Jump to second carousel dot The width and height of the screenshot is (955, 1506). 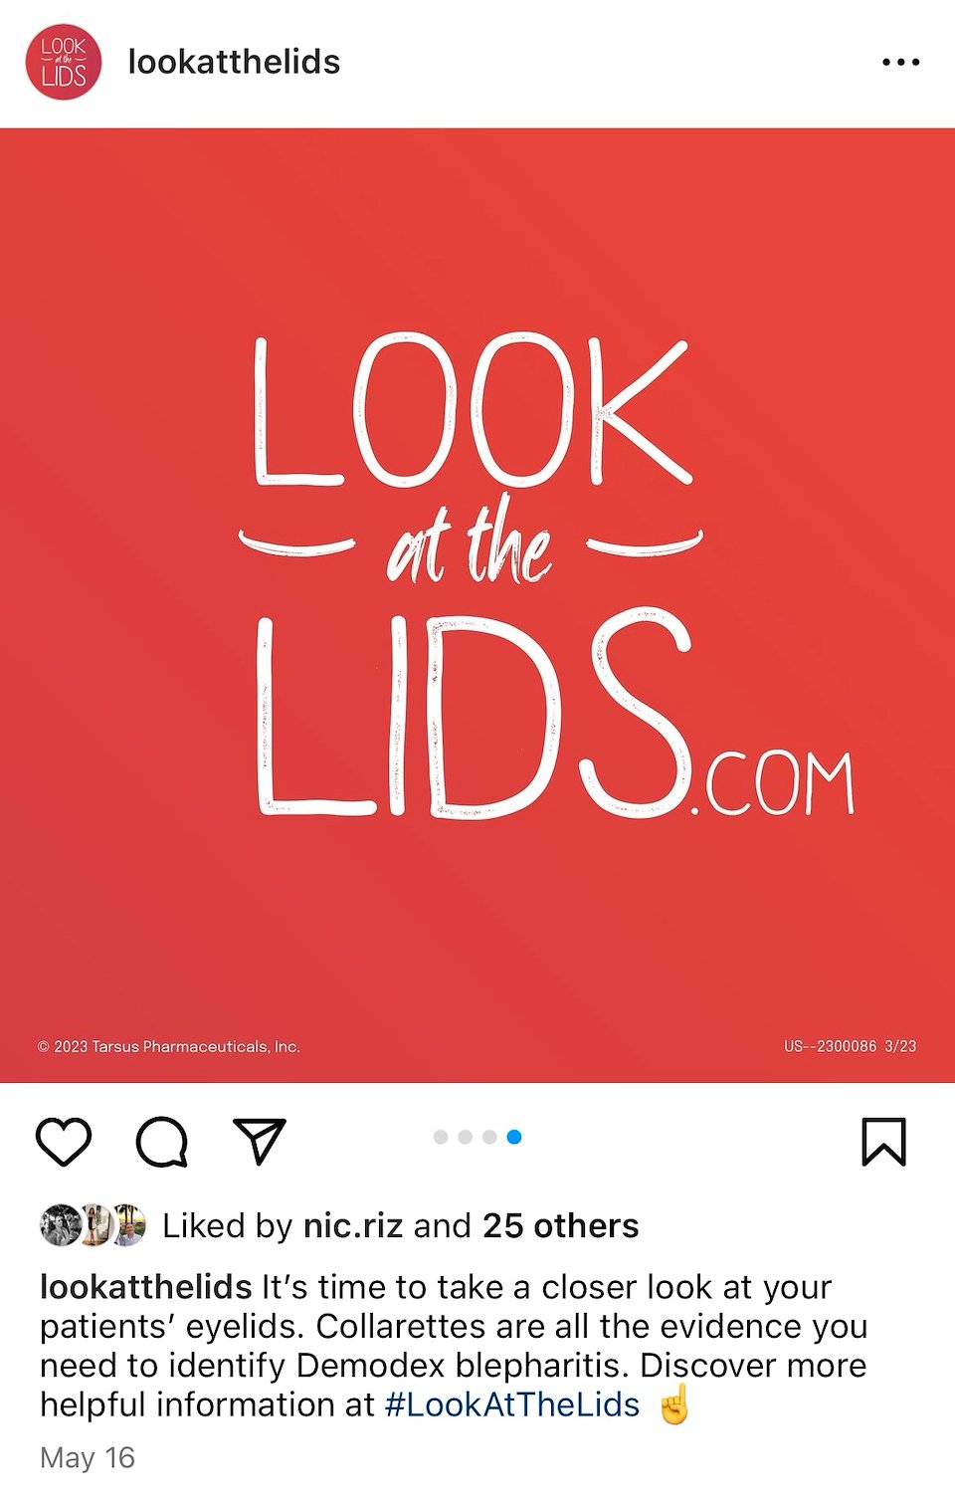pos(465,1137)
